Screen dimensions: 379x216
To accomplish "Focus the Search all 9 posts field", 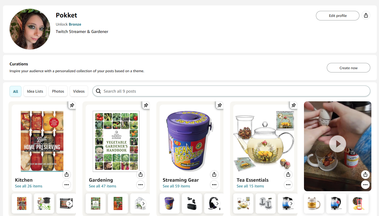I will click(231, 91).
